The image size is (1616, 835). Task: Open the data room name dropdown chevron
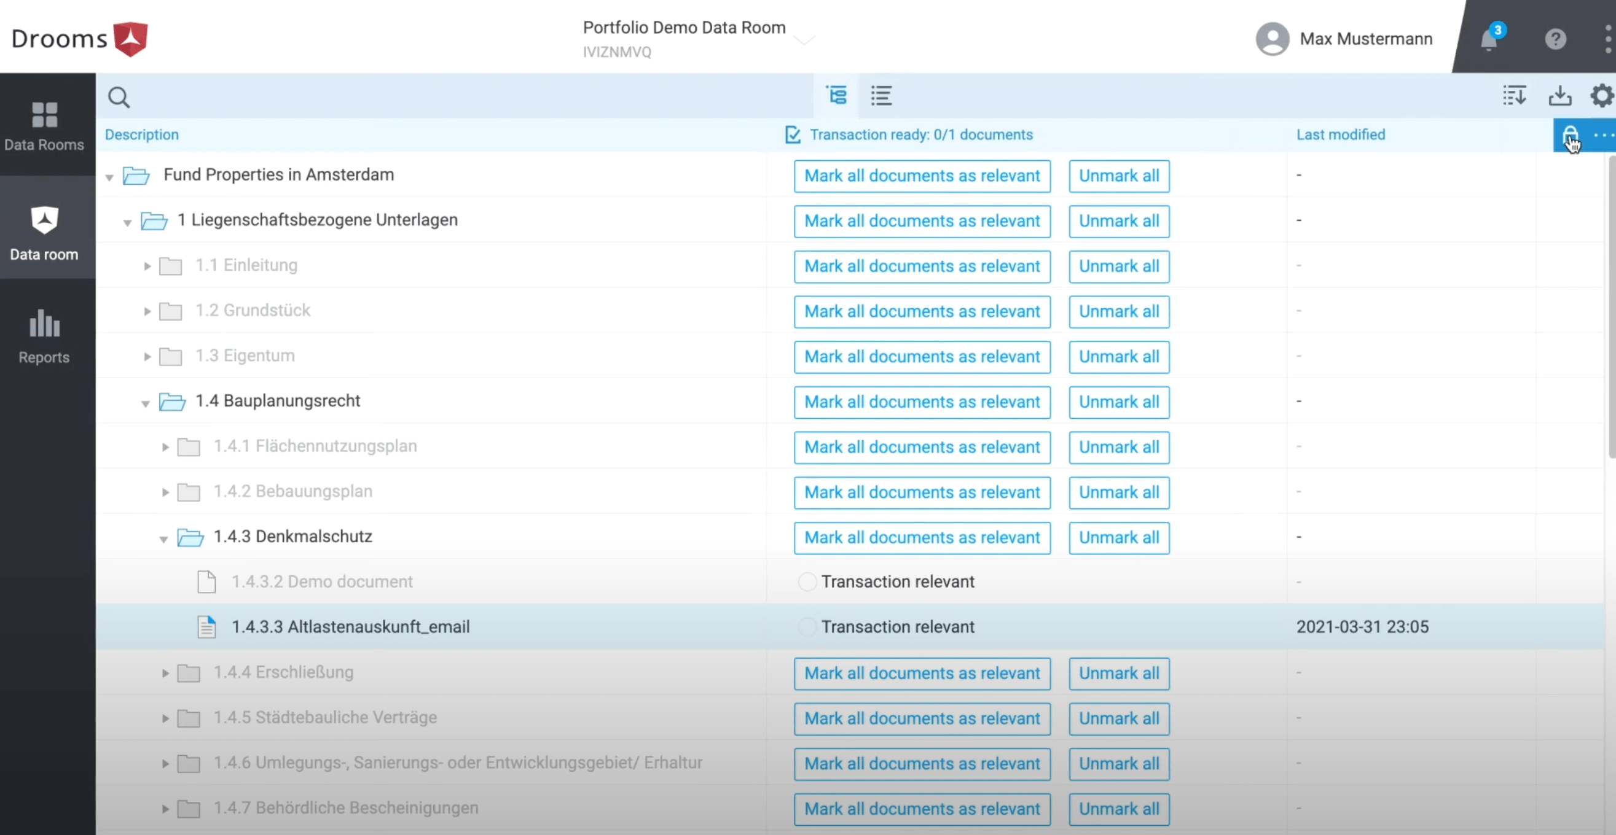pos(804,41)
